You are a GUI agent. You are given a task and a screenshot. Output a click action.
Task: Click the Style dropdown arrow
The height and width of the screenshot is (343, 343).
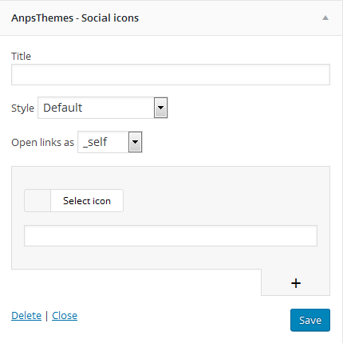click(160, 108)
